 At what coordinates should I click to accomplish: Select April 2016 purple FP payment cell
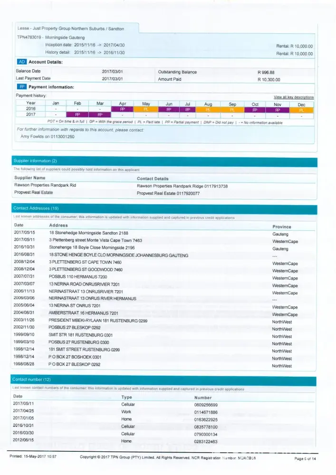coord(122,109)
